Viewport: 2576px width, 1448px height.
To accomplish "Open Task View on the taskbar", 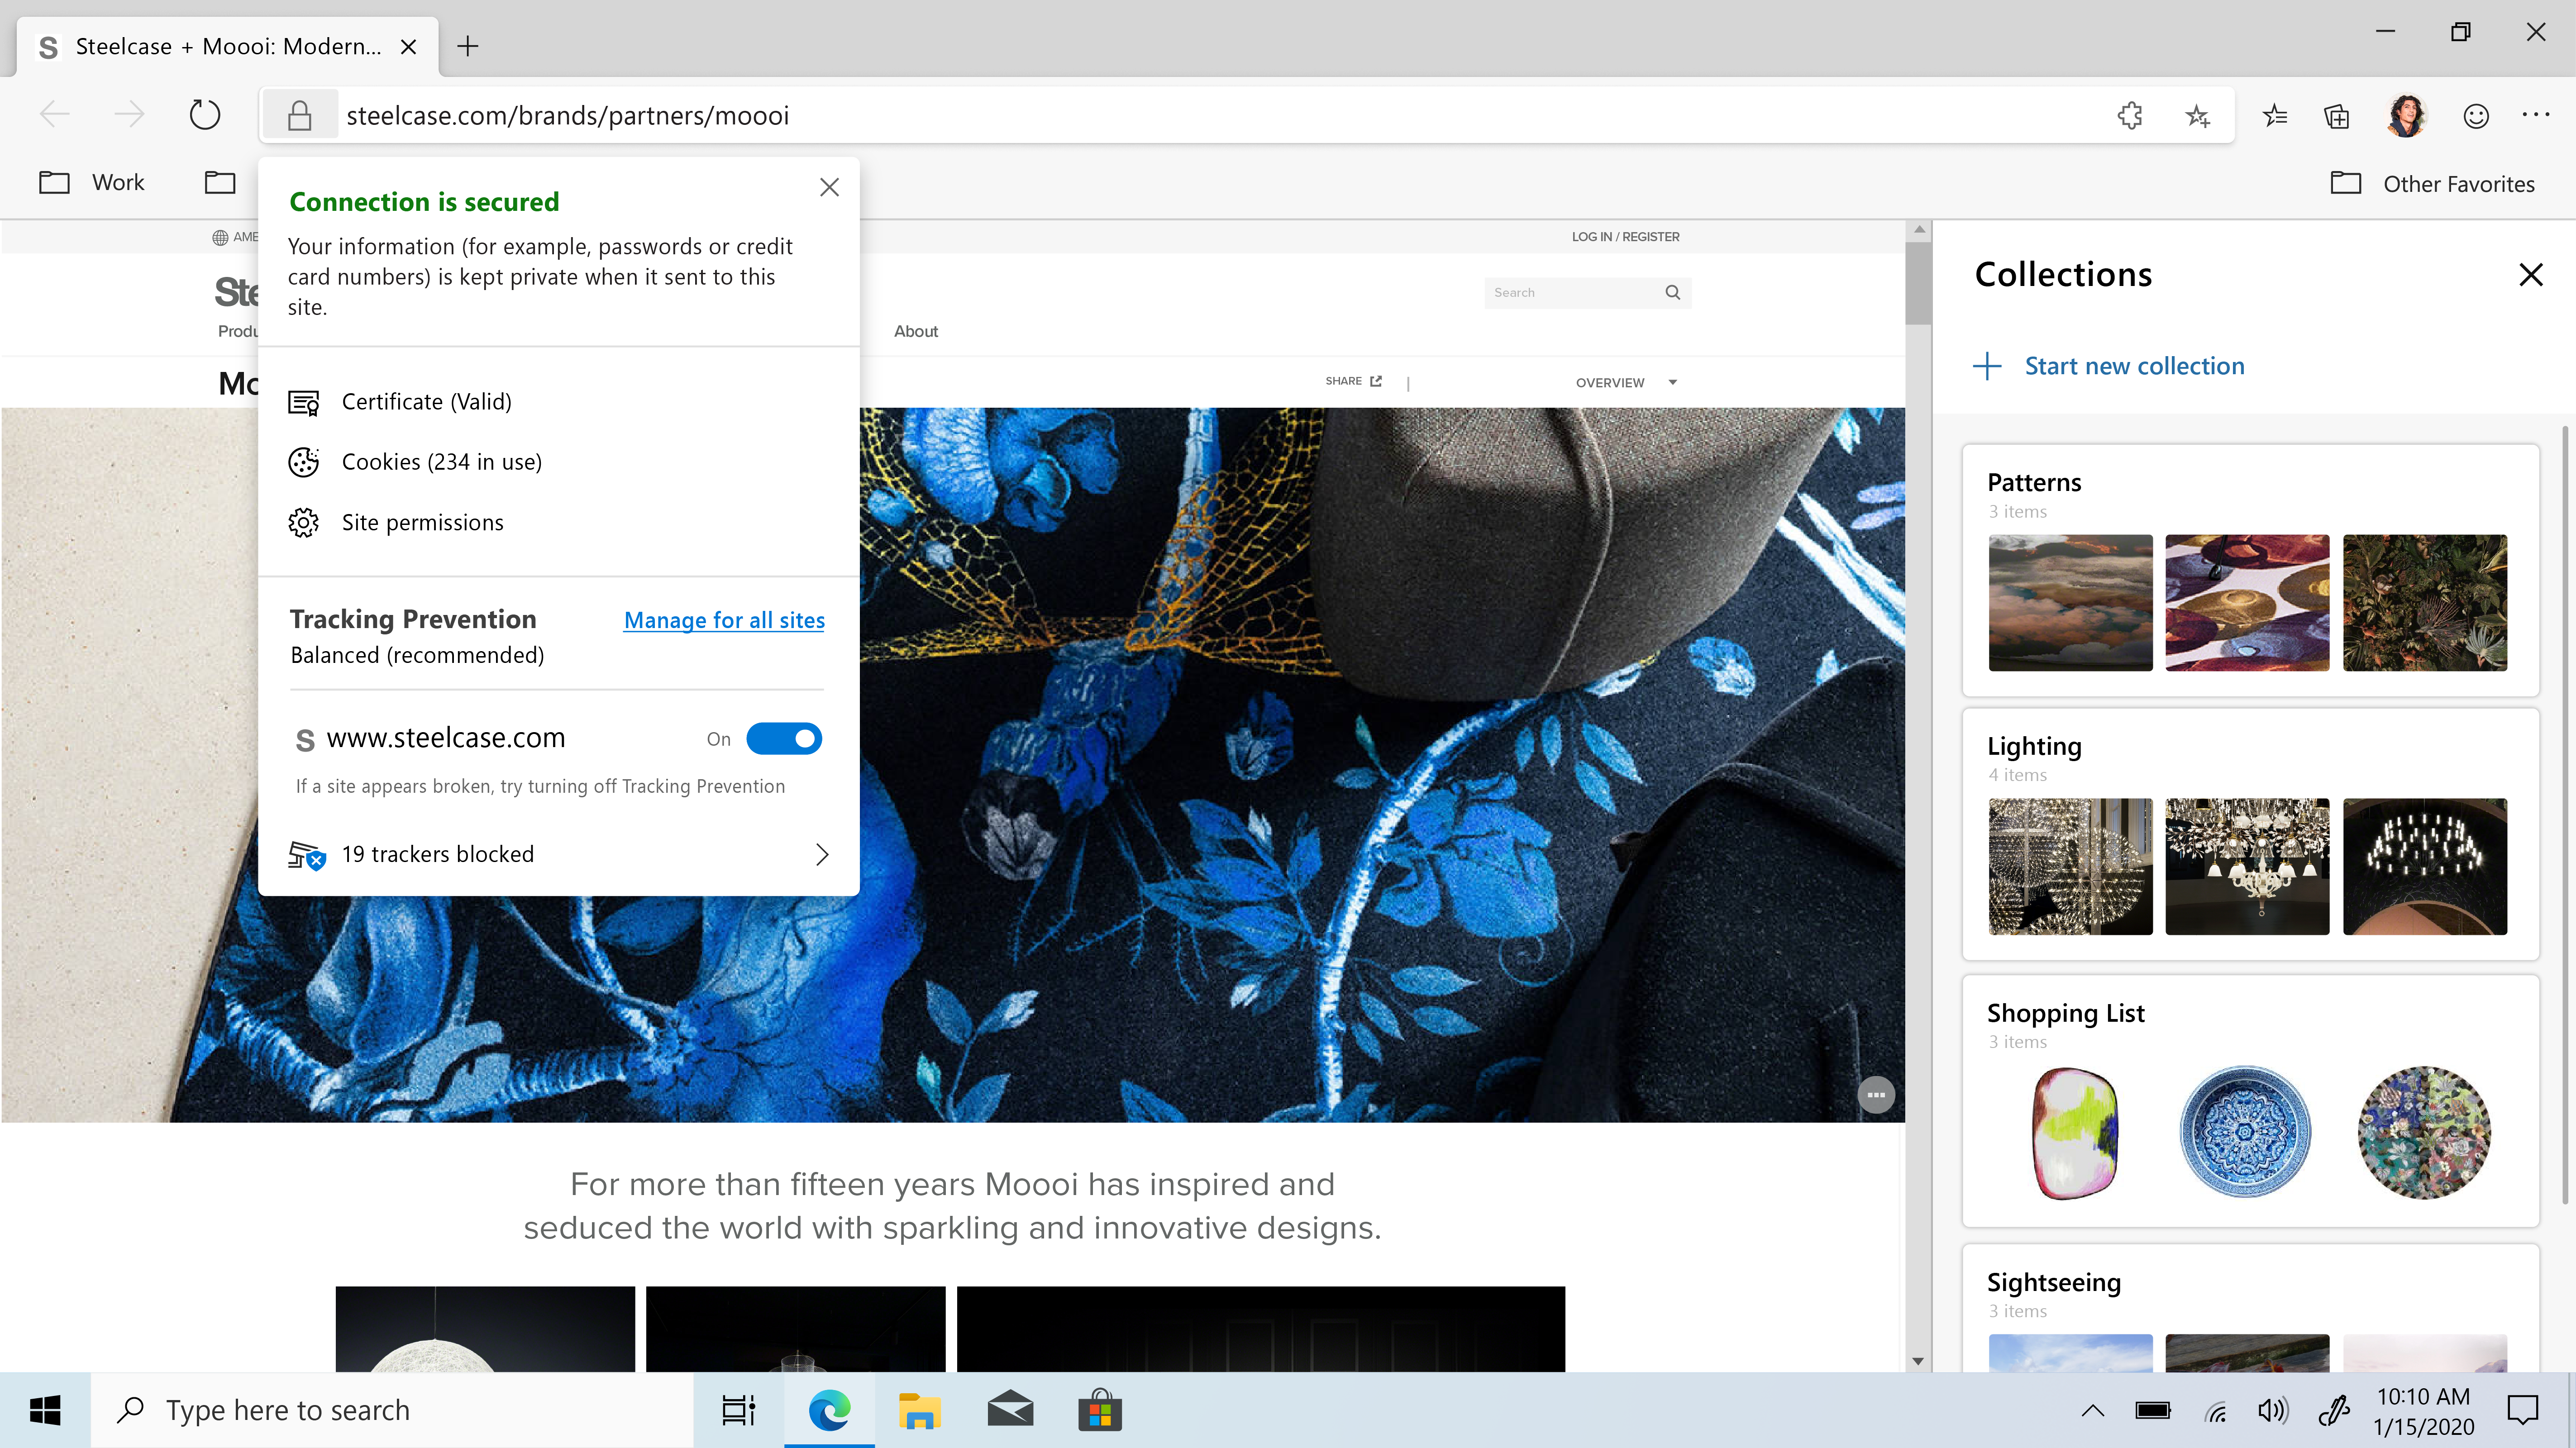I will tap(739, 1411).
